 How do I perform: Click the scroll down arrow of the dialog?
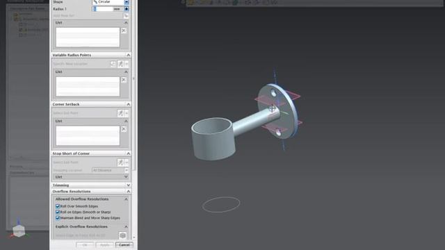[x=134, y=237]
